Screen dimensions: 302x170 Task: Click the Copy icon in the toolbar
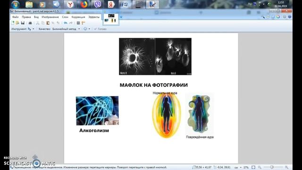point(43,23)
